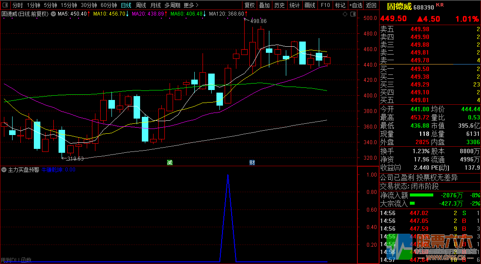Click the 叠加 overlay button

pyautogui.click(x=264, y=5)
